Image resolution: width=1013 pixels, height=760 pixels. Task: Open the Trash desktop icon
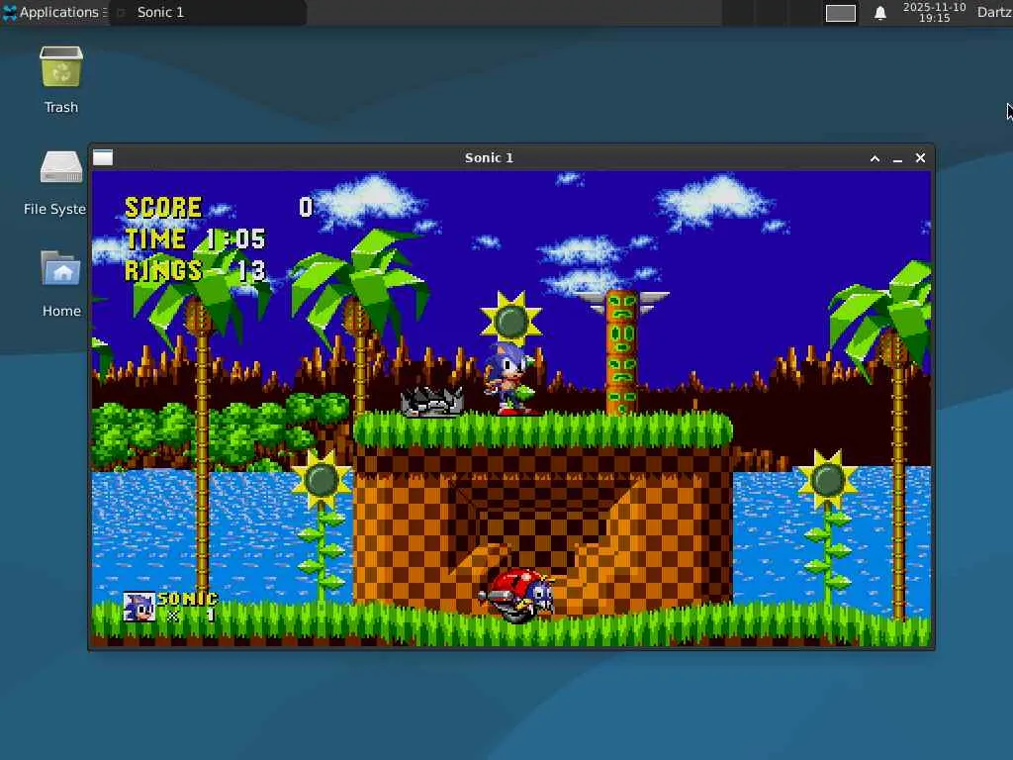61,80
